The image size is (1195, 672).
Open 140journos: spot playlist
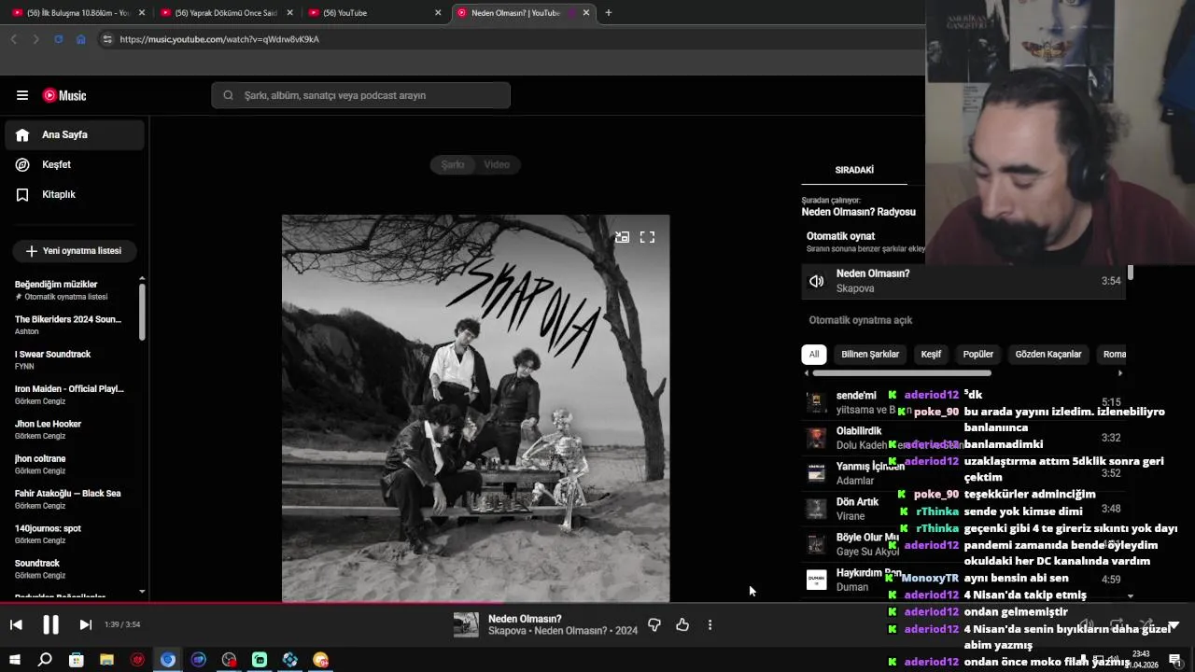tap(69, 534)
